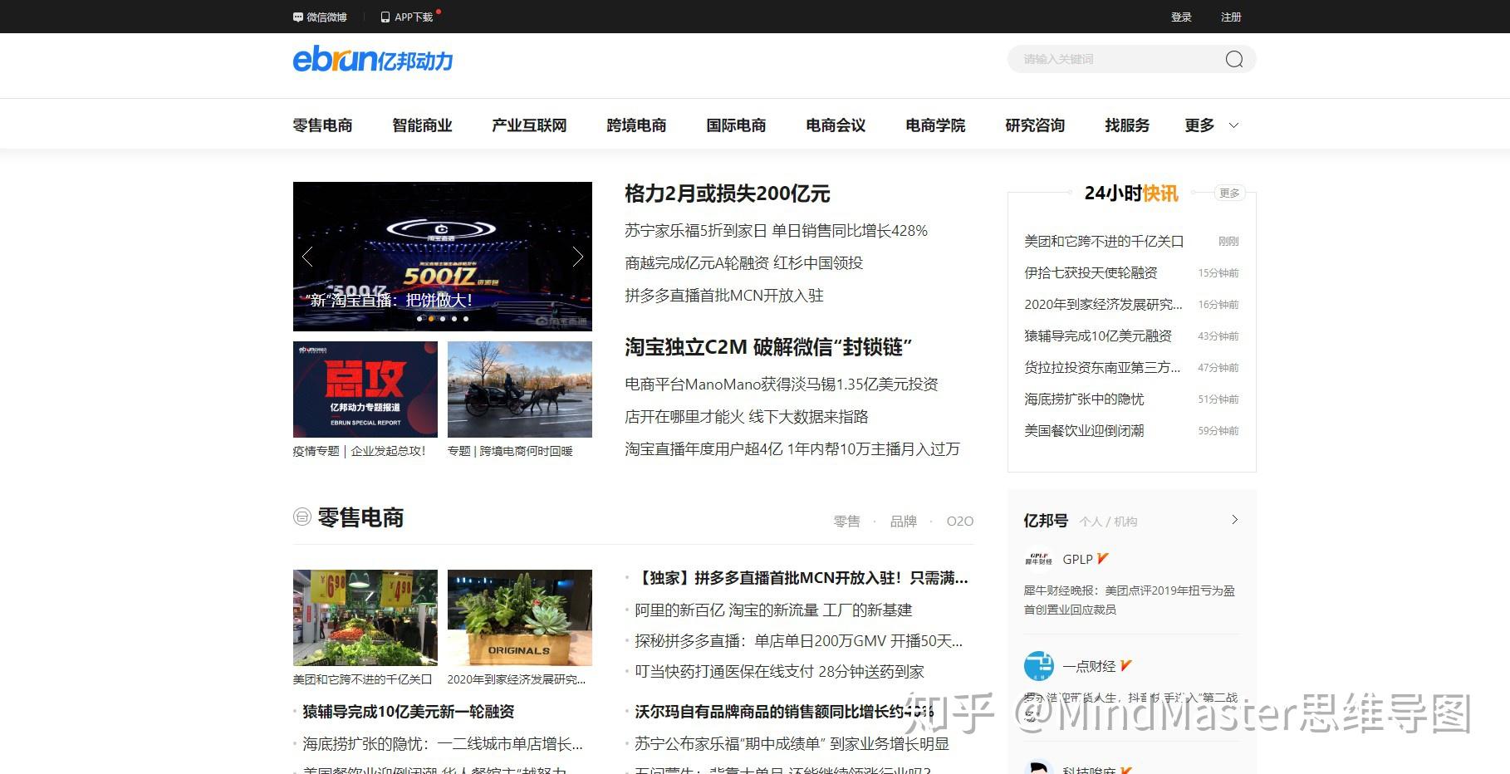1510x774 pixels.
Task: Click the 品牌 sub-tab
Action: [x=903, y=521]
